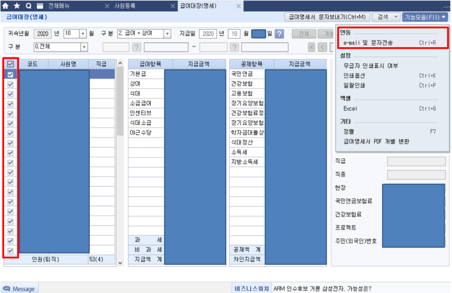Select the 기본급 pay item row

tap(146, 74)
